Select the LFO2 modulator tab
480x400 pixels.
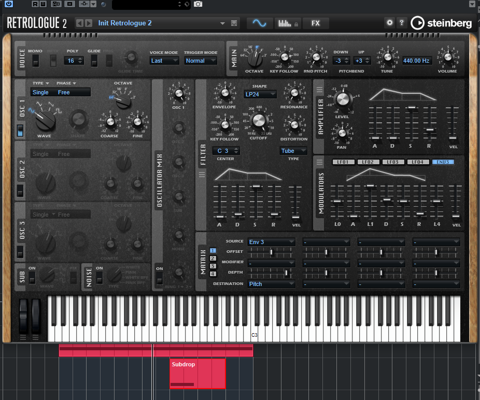tap(368, 162)
